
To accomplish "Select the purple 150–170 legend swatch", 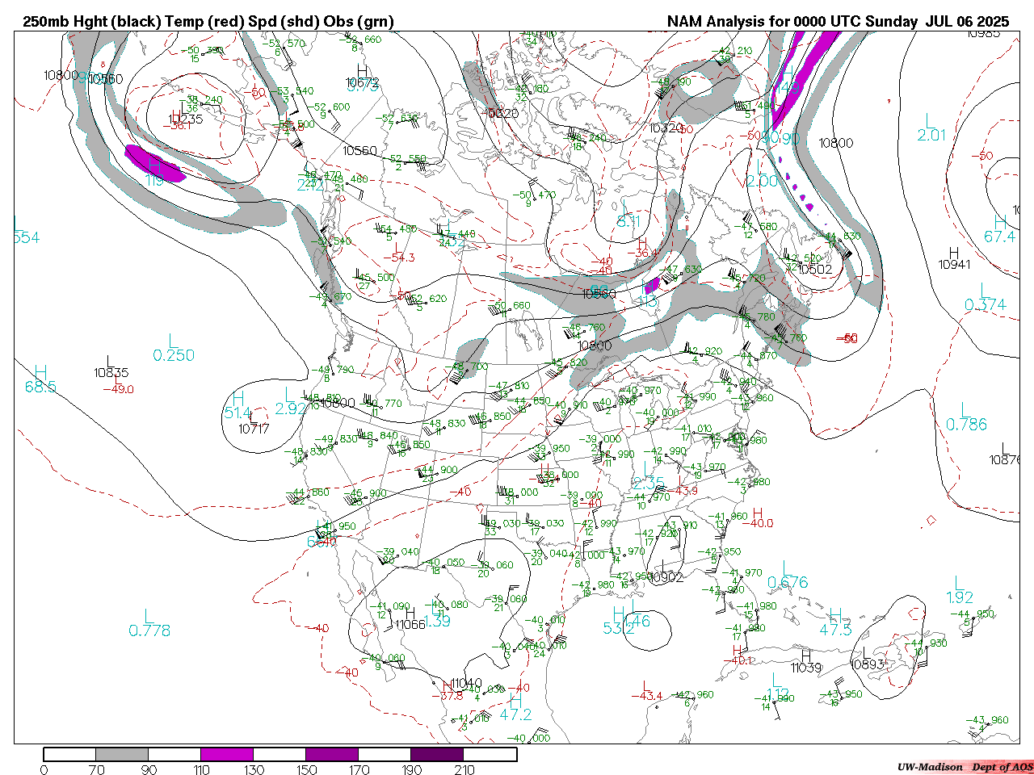I will coord(332,755).
